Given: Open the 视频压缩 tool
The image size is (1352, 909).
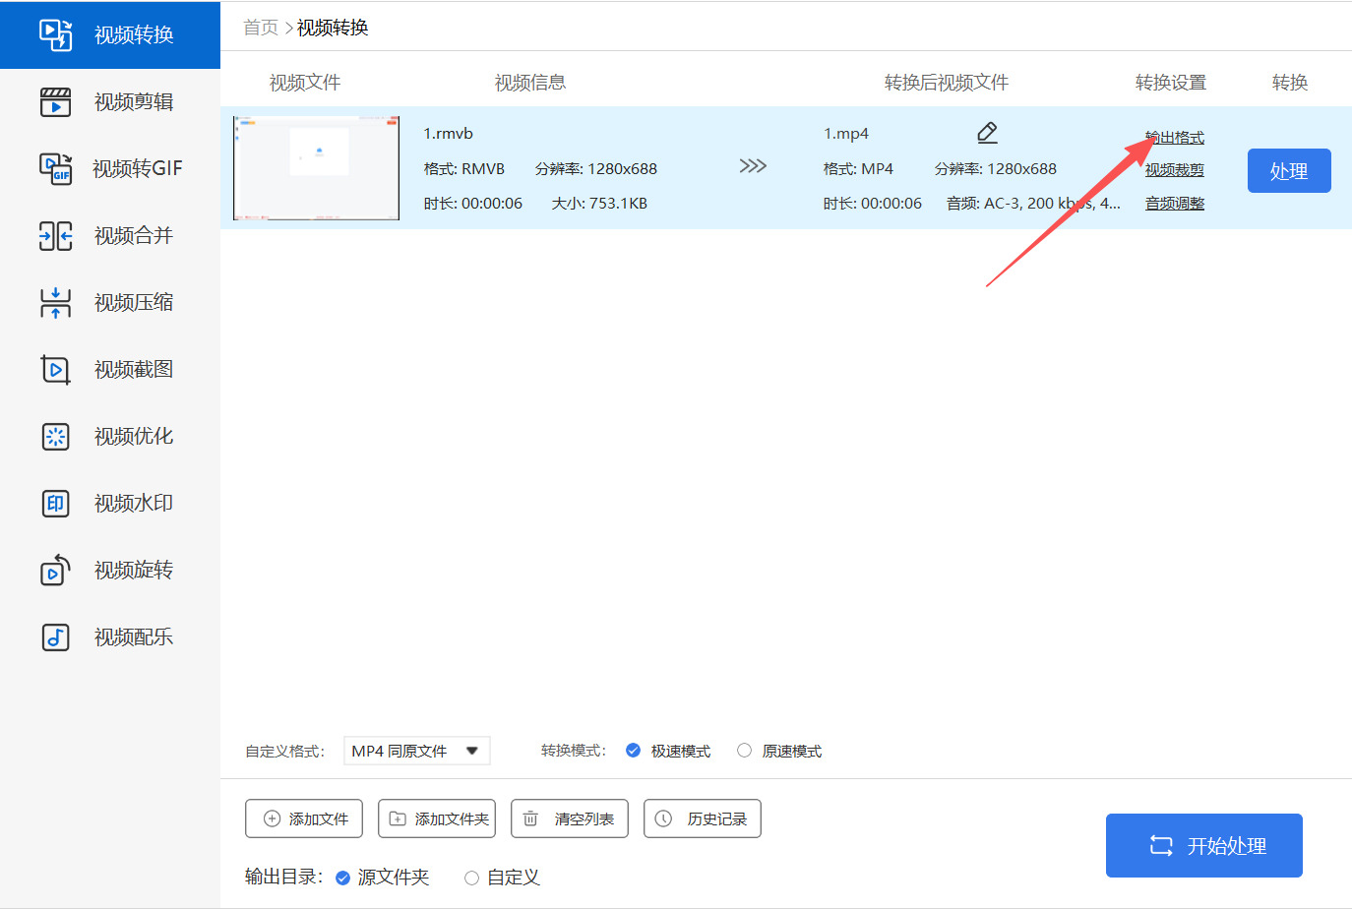Looking at the screenshot, I should pyautogui.click(x=56, y=302).
